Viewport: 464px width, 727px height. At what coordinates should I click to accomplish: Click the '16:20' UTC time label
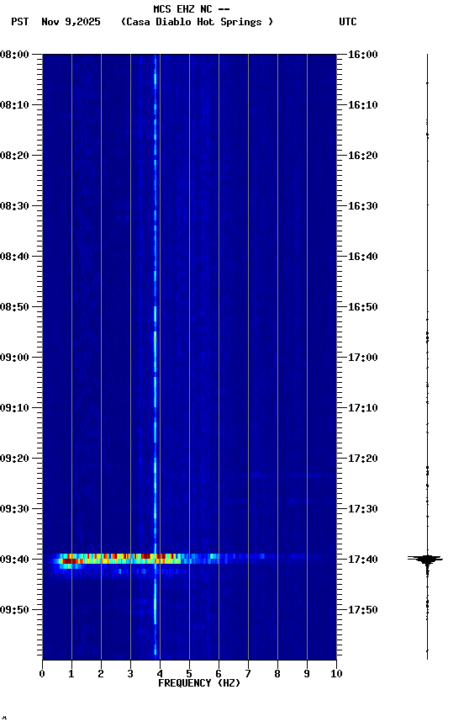pos(363,156)
